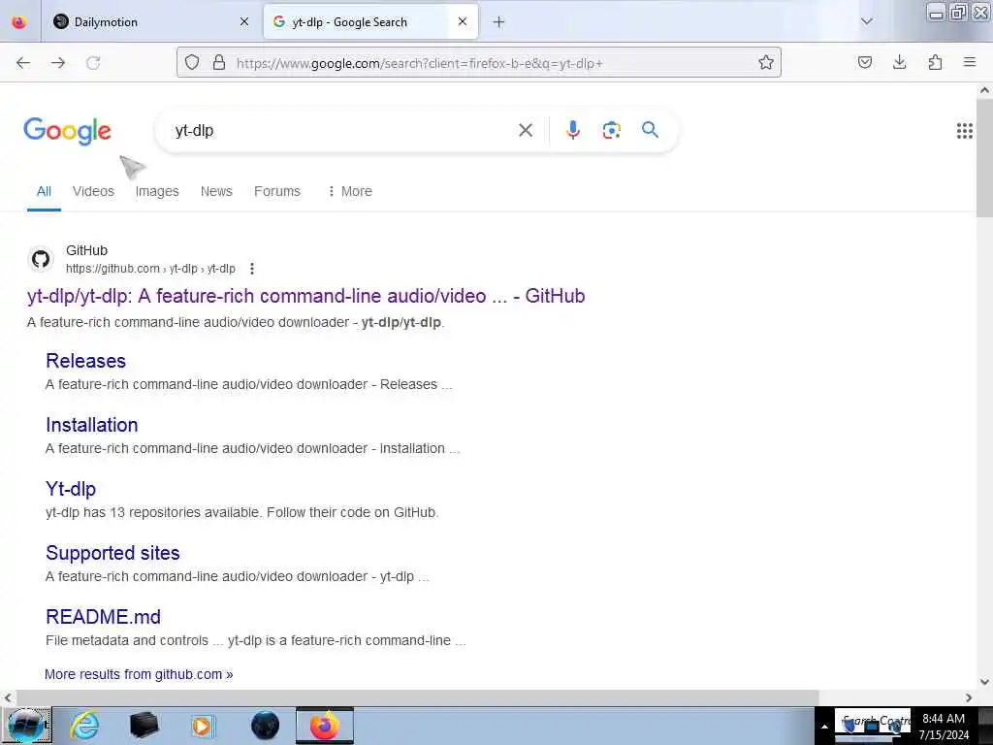993x745 pixels.
Task: Focus the Google search field
Action: (342, 131)
